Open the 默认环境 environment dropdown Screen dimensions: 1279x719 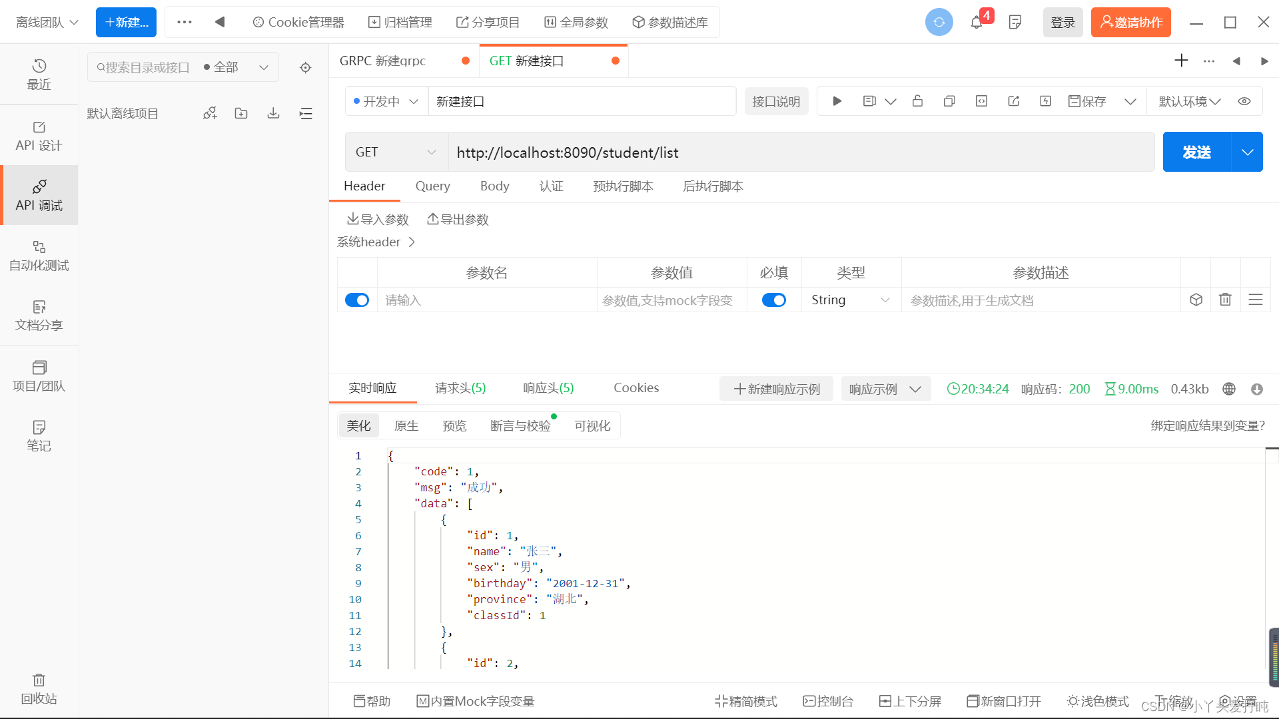pos(1190,101)
